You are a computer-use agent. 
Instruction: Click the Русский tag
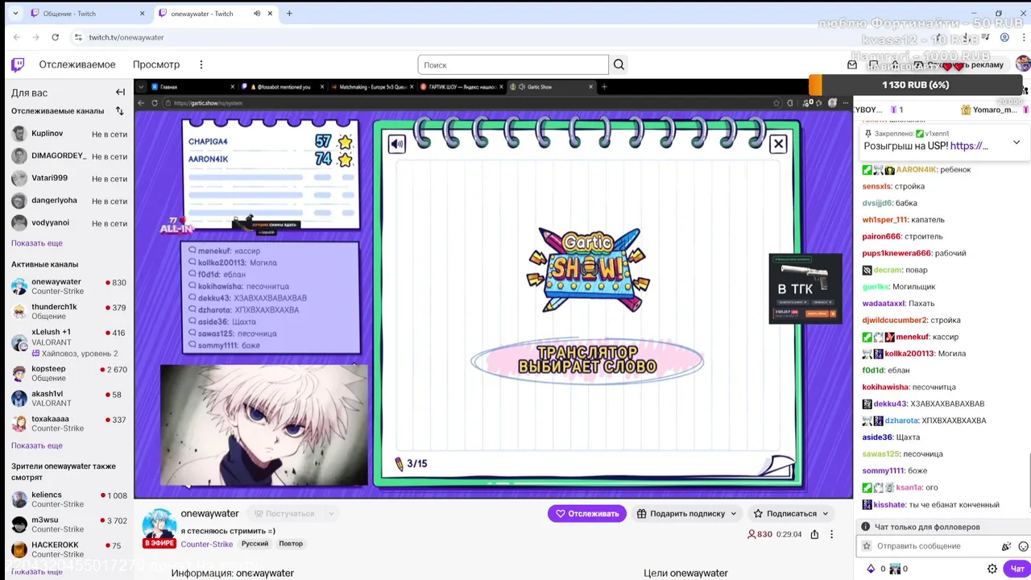(255, 544)
